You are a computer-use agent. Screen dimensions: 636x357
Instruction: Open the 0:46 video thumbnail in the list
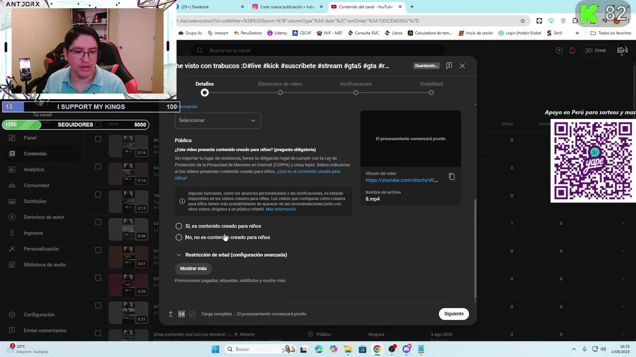pos(129,229)
